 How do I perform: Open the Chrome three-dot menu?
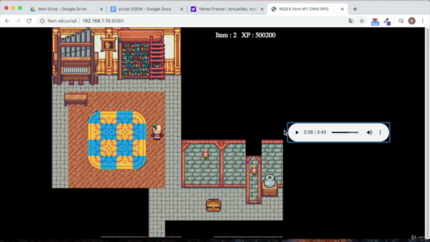(423, 21)
